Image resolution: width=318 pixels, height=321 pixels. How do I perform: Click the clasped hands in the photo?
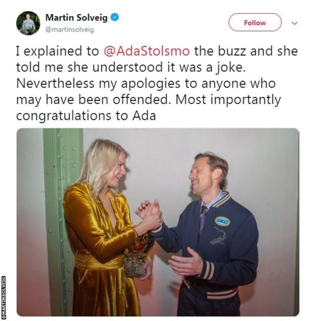click(149, 214)
